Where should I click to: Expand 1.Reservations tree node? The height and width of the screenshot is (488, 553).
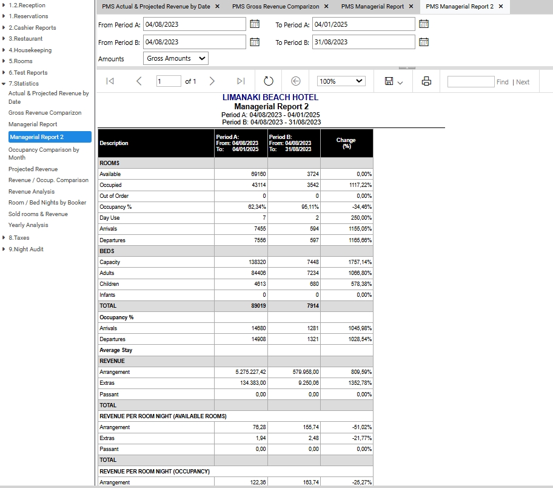coord(4,16)
